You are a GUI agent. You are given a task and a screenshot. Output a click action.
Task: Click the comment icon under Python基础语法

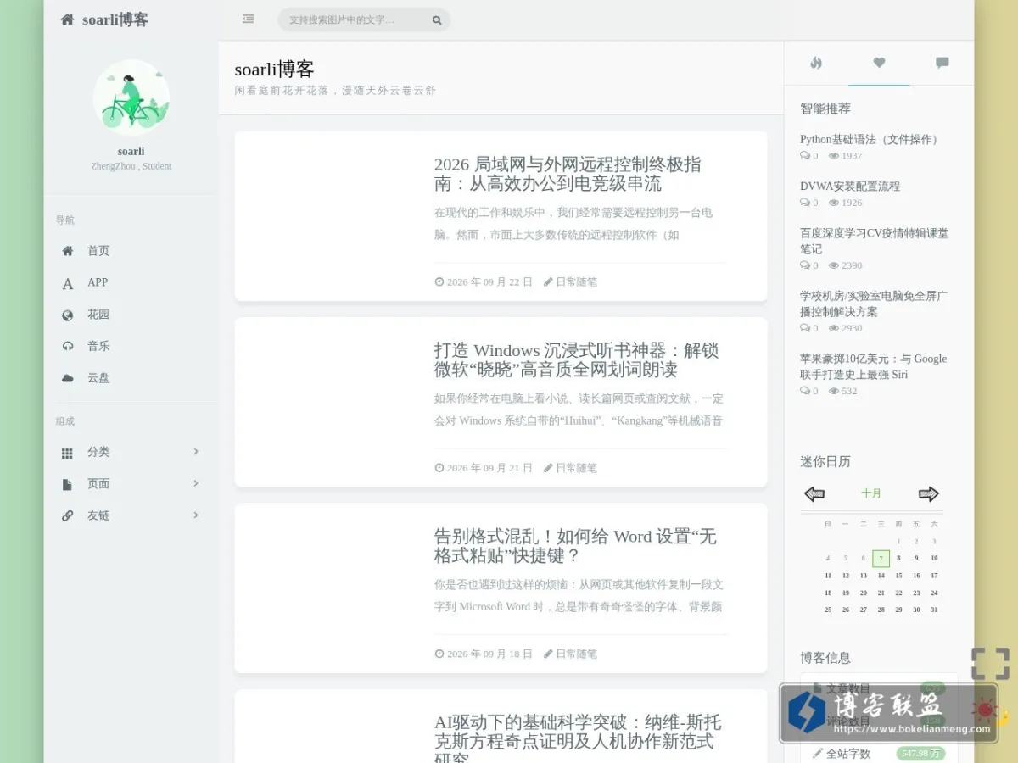pyautogui.click(x=805, y=156)
